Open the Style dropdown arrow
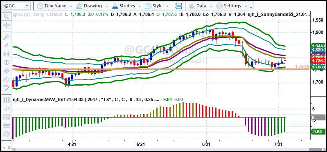327x152 pixels. [x=167, y=6]
